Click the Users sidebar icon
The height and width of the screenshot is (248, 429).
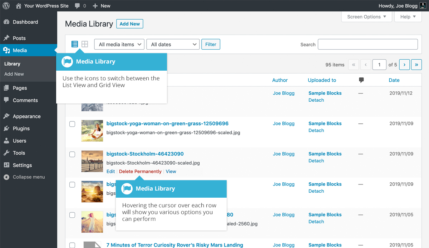(6, 141)
